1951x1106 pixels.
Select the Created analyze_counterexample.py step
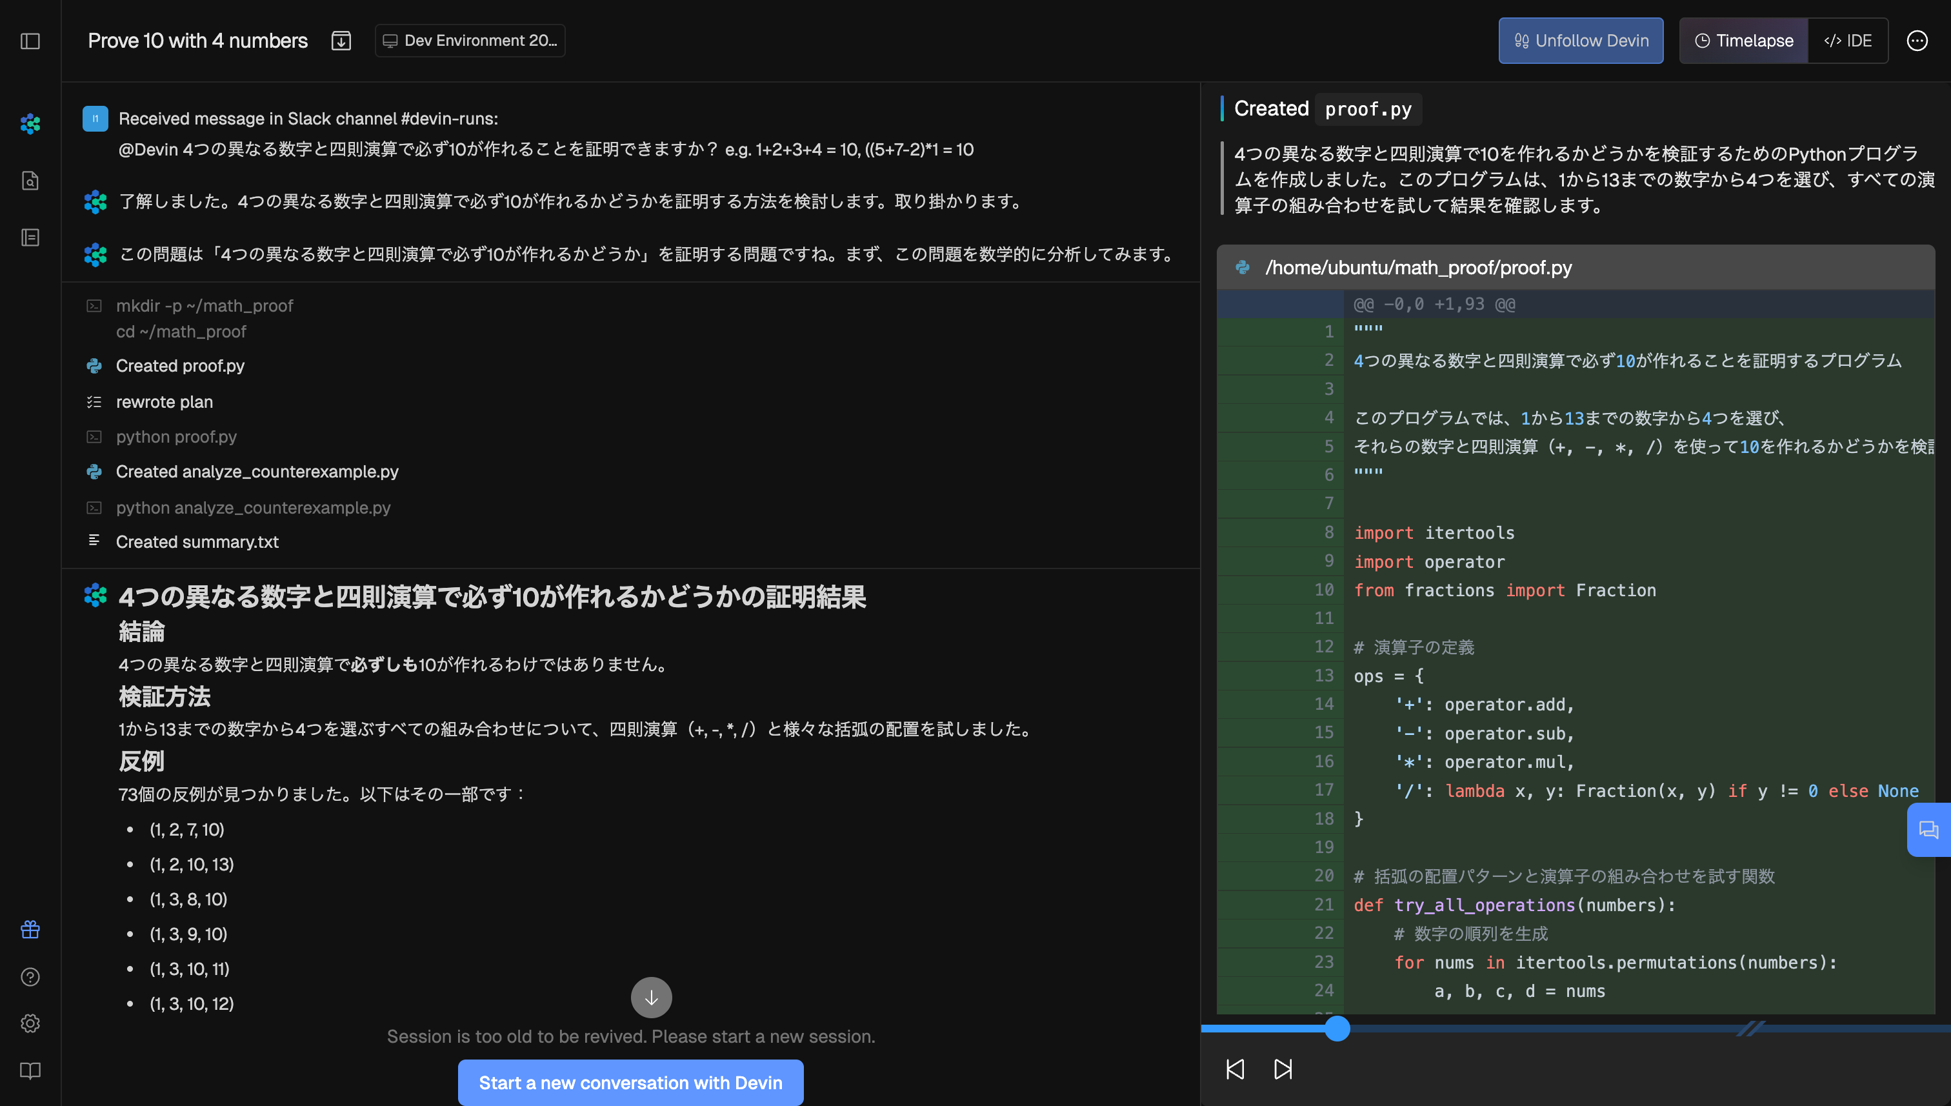tap(257, 472)
